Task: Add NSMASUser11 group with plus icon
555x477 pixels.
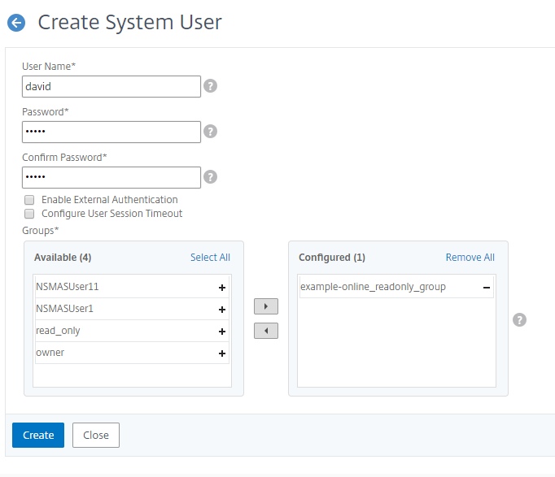Action: [x=221, y=288]
